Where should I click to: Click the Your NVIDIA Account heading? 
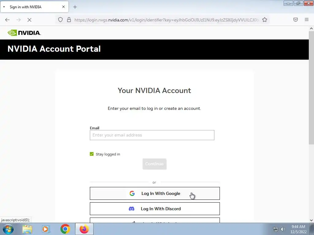coord(155,91)
